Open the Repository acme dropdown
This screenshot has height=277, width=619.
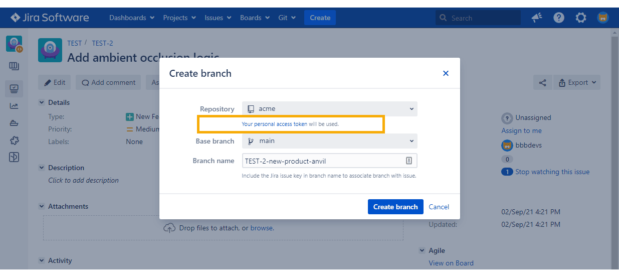330,108
